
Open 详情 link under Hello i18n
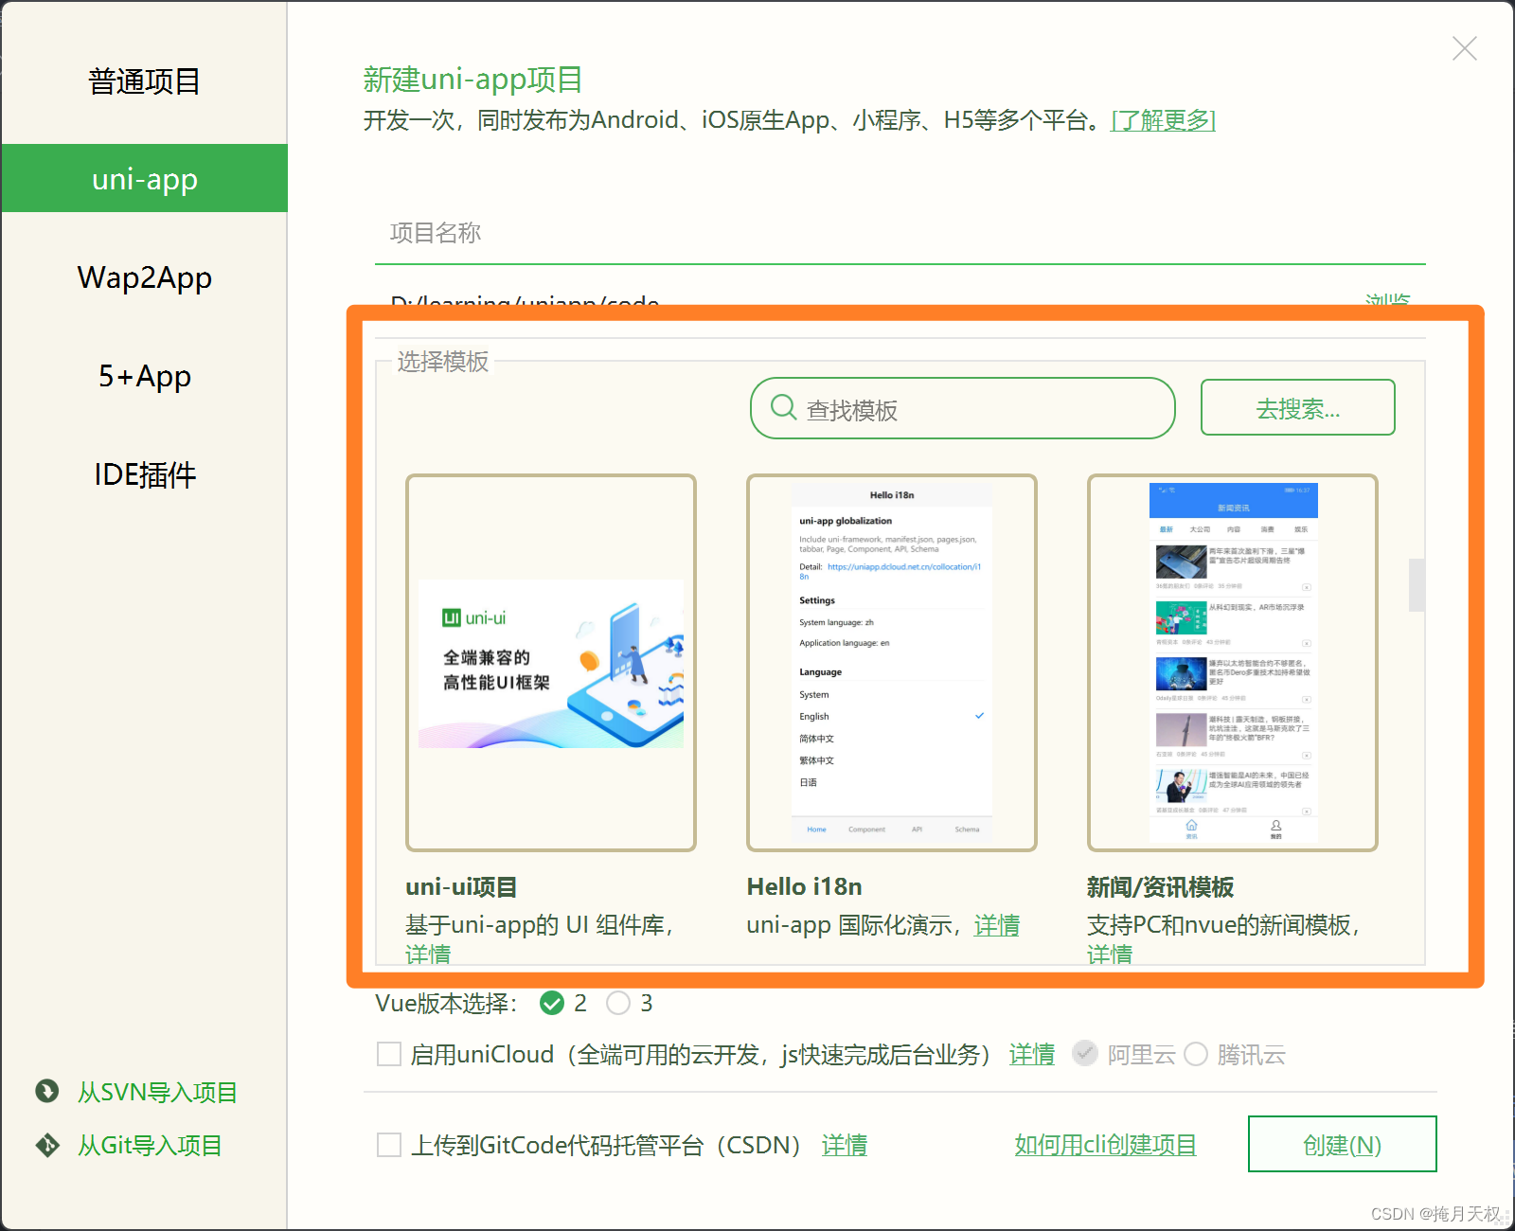(x=996, y=925)
